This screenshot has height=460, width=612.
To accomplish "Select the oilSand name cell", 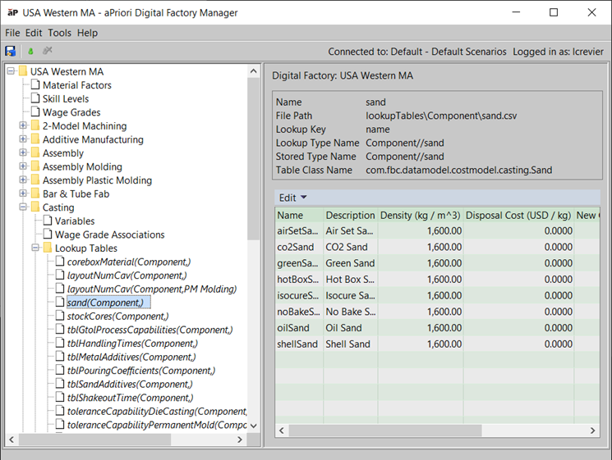I will coord(299,328).
